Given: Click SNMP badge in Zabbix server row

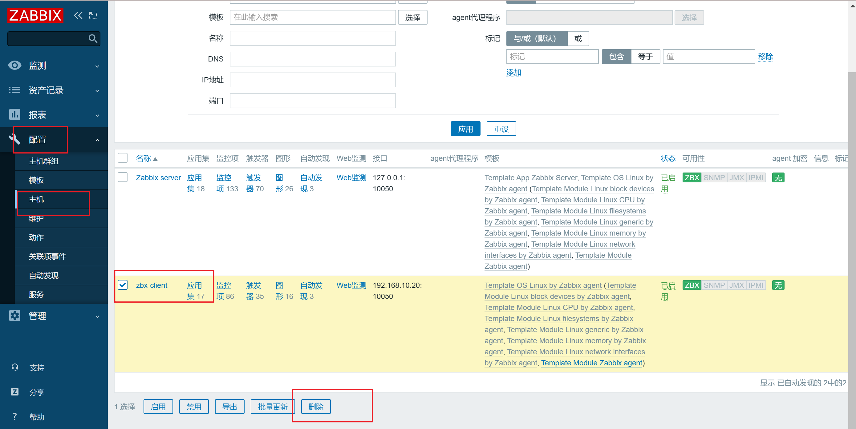Looking at the screenshot, I should (x=714, y=177).
